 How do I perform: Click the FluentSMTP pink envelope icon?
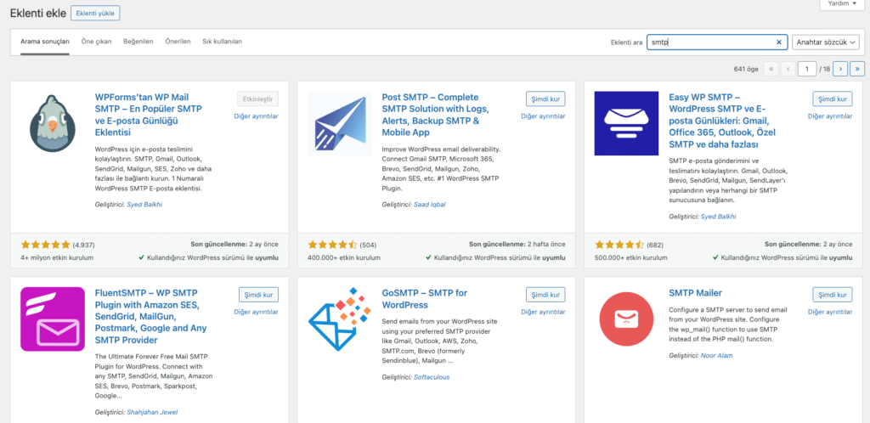pyautogui.click(x=52, y=319)
